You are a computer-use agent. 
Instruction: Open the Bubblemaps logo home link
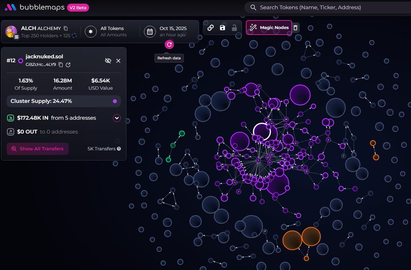tap(34, 8)
